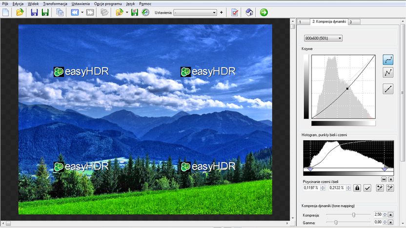Click the Kompresja 2,50 value field
Image resolution: width=406 pixels, height=228 pixels.
(x=378, y=214)
